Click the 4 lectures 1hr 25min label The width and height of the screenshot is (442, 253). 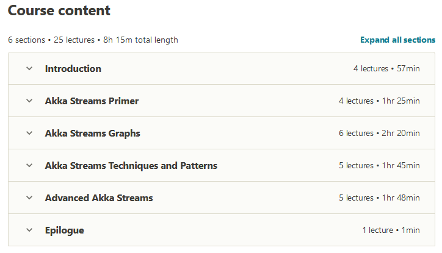point(379,101)
